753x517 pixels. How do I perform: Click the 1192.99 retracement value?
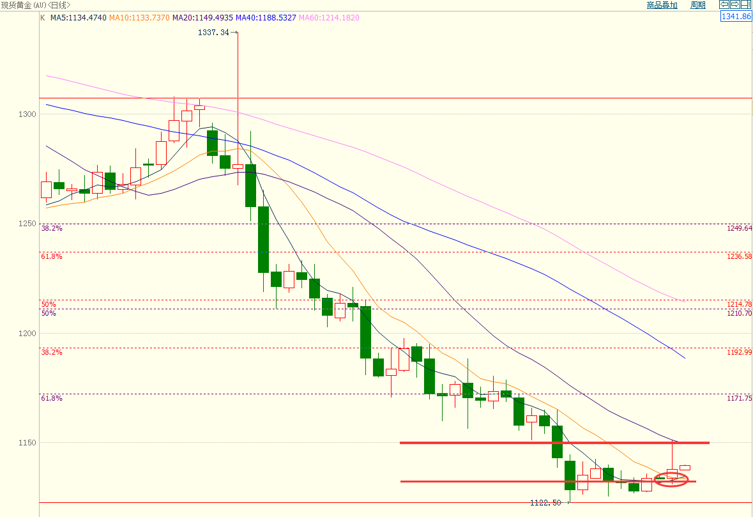(x=740, y=352)
